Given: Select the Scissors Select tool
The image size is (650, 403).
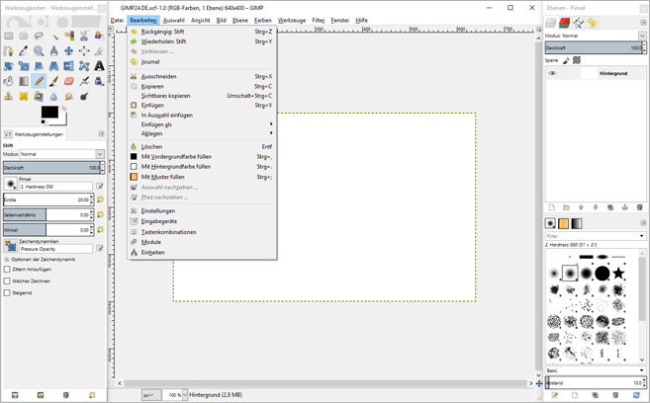Looking at the screenshot, I should pos(84,36).
